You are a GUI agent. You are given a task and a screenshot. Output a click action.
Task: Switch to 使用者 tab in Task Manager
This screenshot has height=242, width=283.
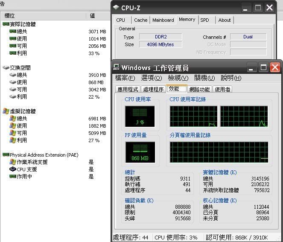(222, 89)
